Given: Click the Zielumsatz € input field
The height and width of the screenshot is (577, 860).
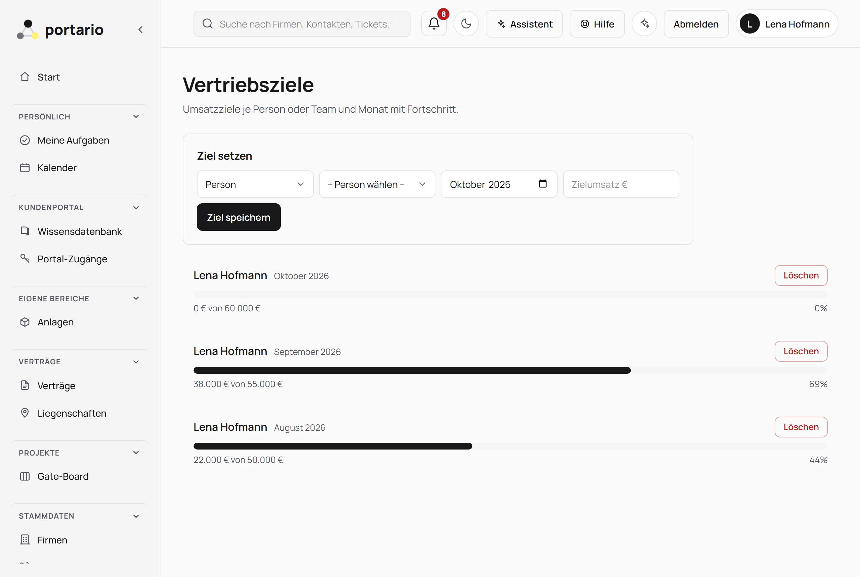Looking at the screenshot, I should [621, 185].
